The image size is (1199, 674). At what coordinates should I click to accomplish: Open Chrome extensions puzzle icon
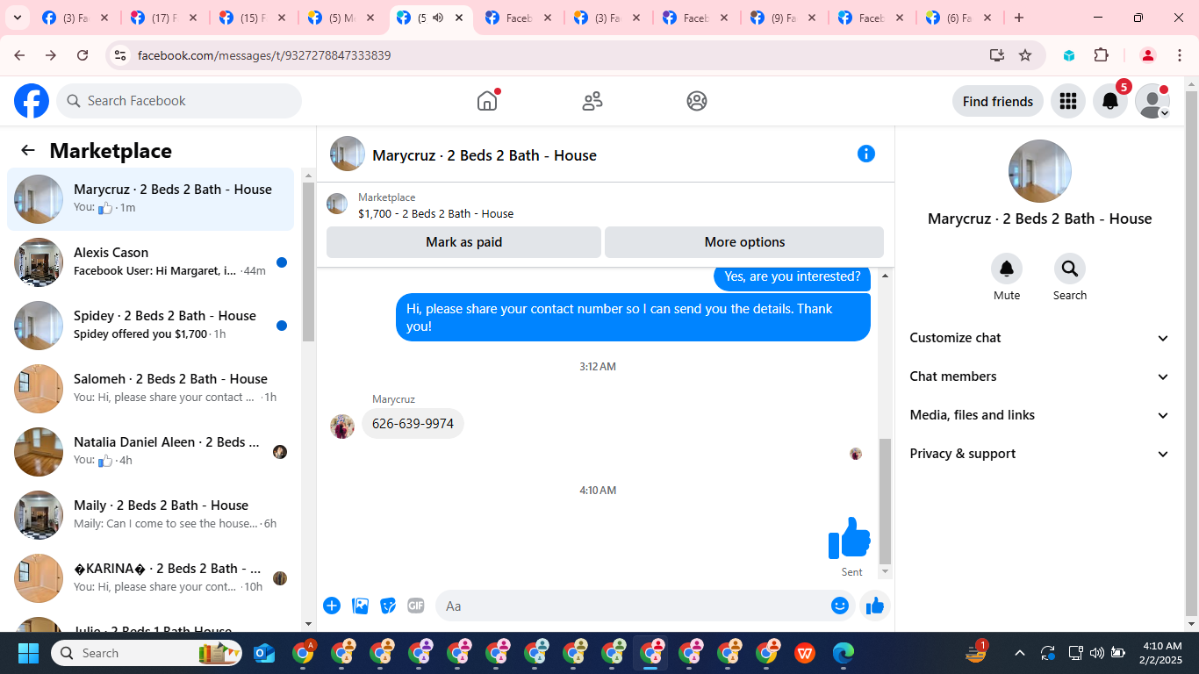[1102, 55]
